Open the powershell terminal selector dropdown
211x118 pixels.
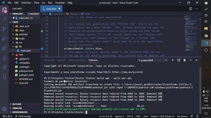[x=153, y=60]
